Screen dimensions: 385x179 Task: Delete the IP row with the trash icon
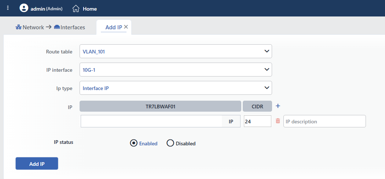pos(278,121)
